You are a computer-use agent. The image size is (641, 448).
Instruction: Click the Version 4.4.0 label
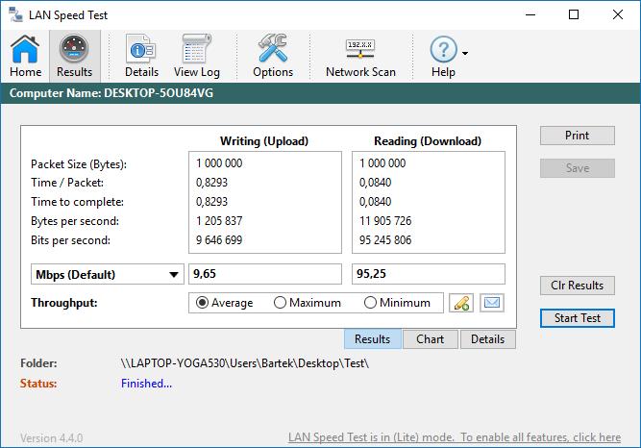pyautogui.click(x=52, y=438)
